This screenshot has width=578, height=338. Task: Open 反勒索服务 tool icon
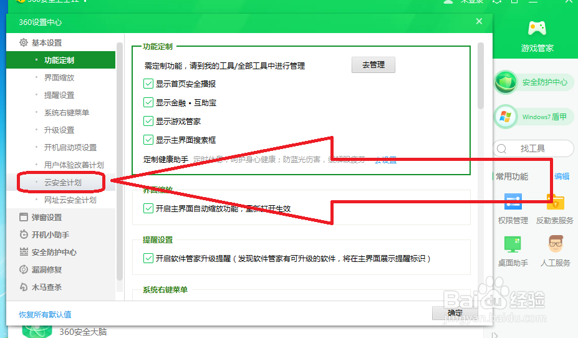[x=555, y=201]
